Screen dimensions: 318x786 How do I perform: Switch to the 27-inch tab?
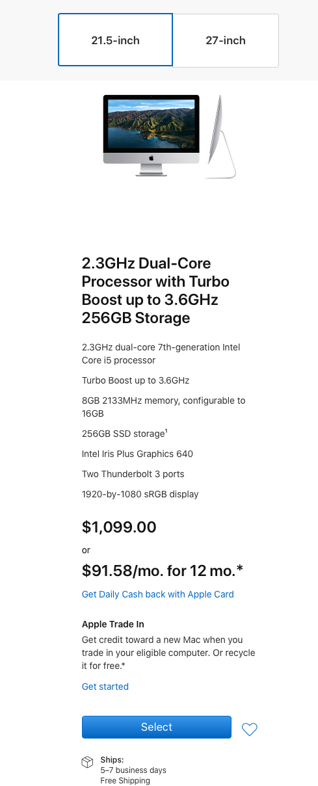[x=226, y=40]
